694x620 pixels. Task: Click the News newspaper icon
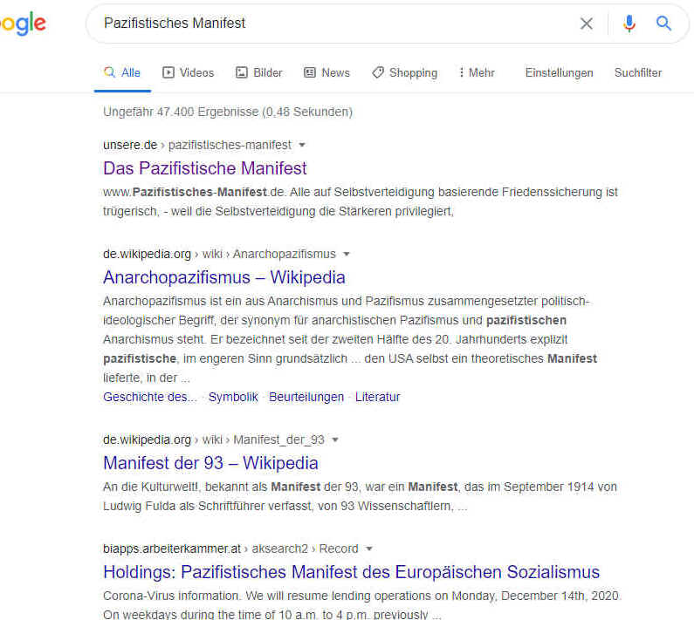[x=310, y=72]
